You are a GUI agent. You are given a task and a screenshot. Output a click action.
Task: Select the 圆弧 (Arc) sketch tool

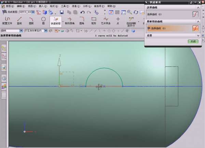point(31,20)
